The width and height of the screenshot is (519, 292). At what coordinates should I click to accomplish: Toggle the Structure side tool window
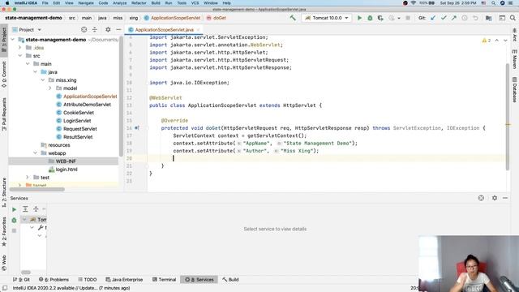pos(4,192)
